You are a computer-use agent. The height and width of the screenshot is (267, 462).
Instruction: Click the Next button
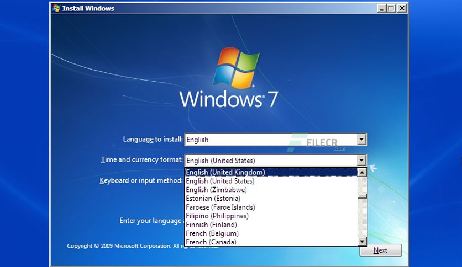[x=380, y=250]
